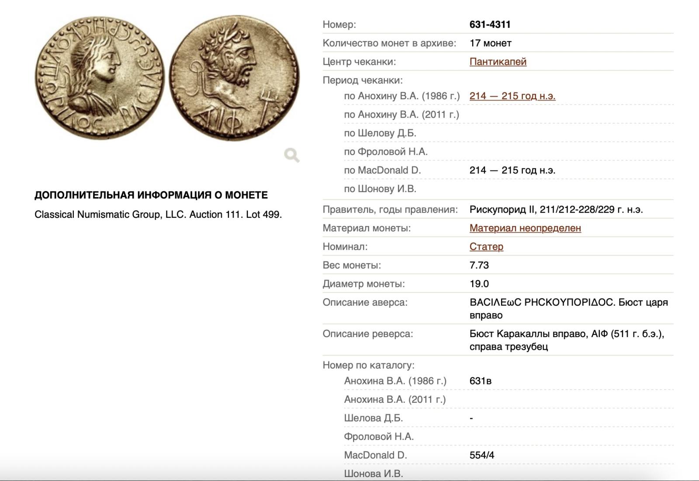Select the Classical Numismatic Group auction text
699x481 pixels.
click(158, 215)
